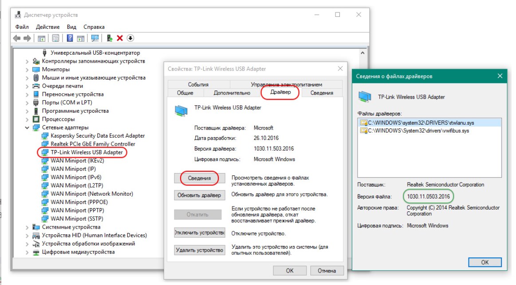
Task: Click the Monitors category icon
Action: click(36, 69)
